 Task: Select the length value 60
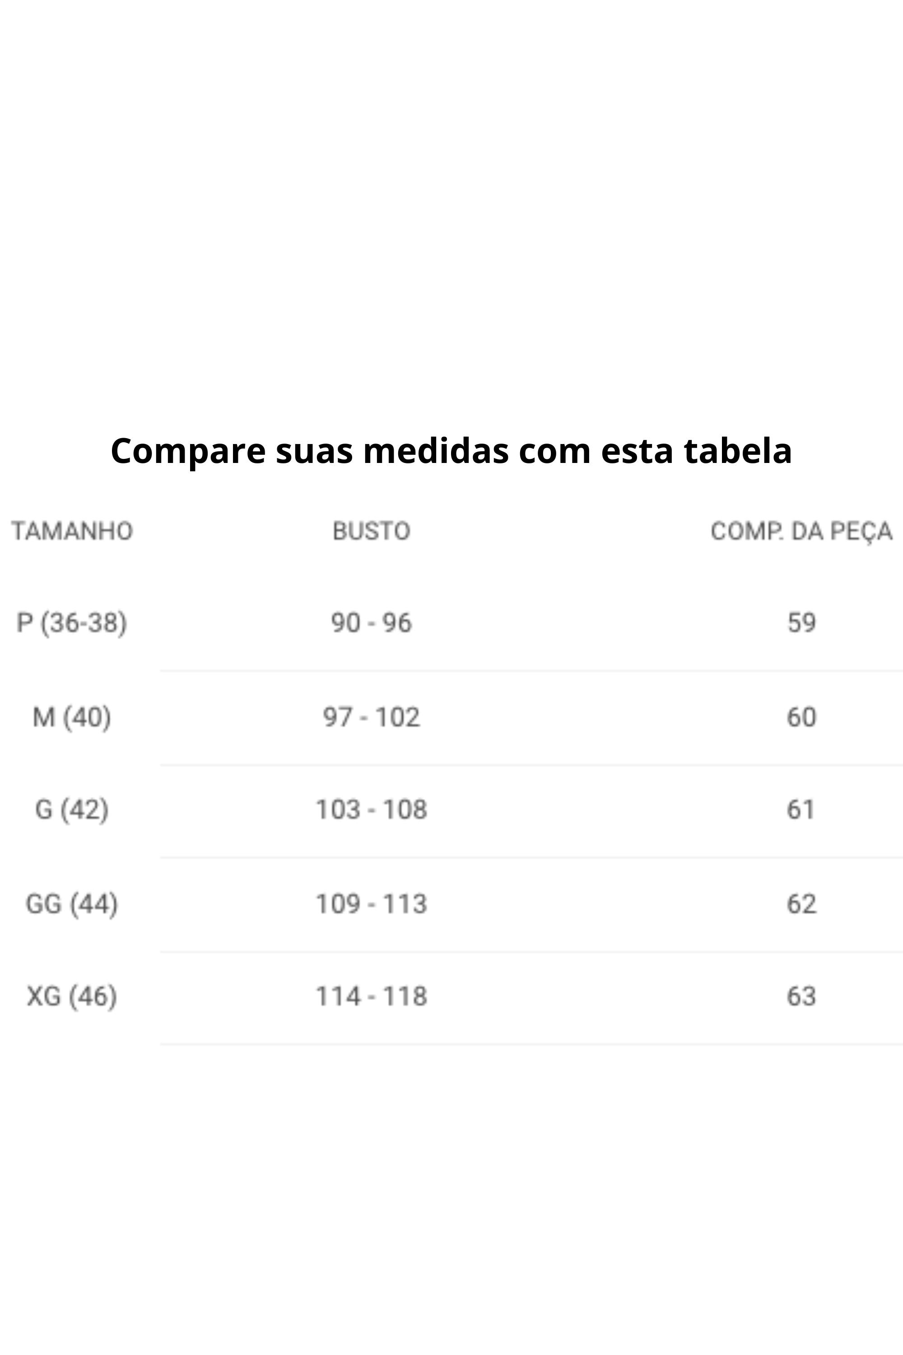(801, 717)
